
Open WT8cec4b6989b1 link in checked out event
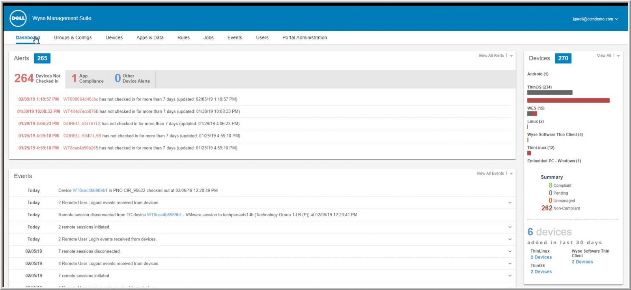point(90,190)
